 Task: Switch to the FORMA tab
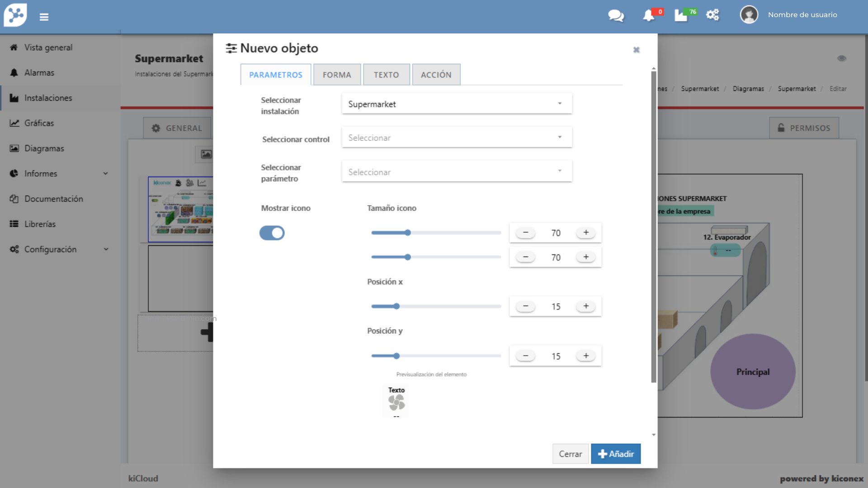(337, 75)
